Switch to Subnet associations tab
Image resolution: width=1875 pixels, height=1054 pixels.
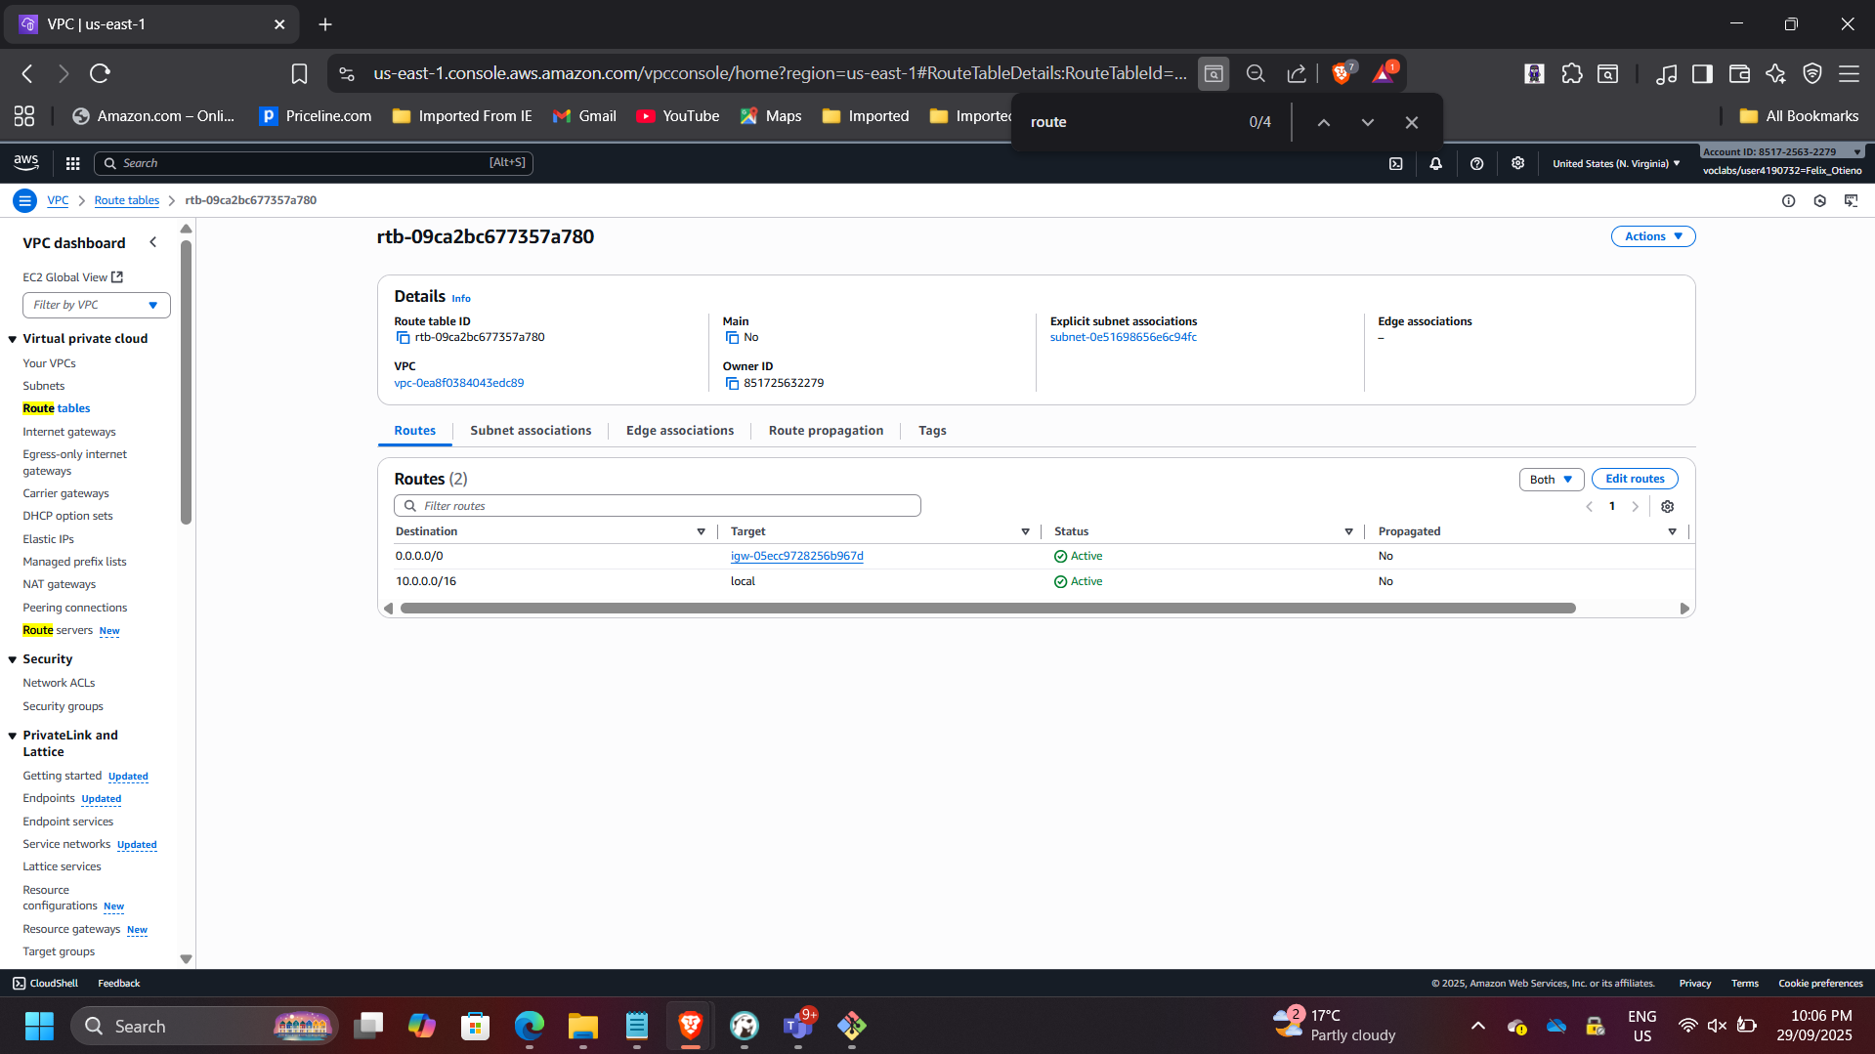530,431
